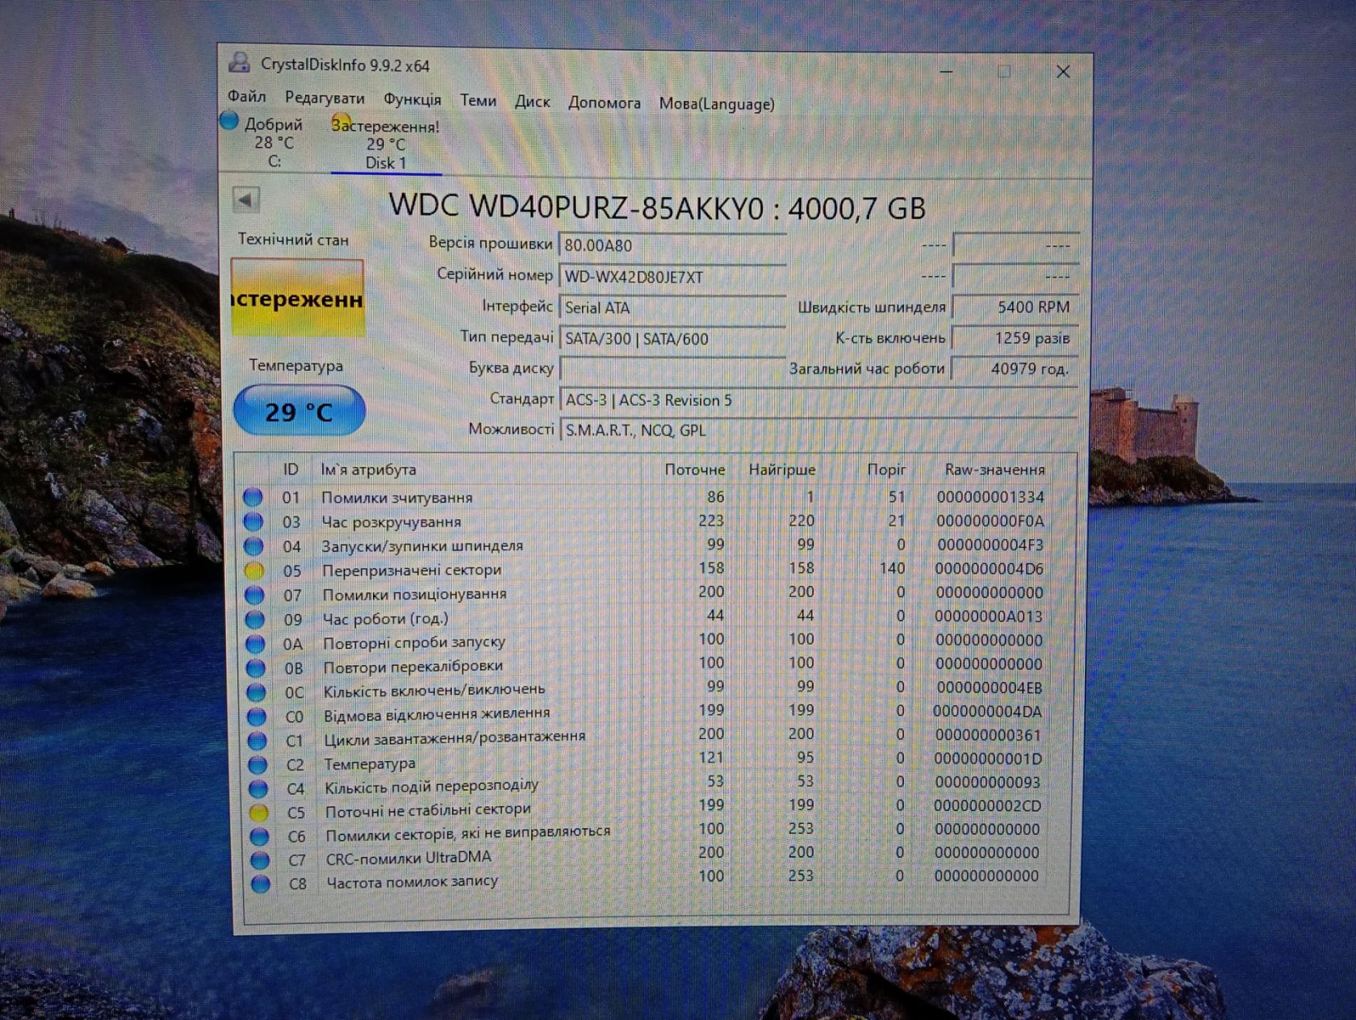1356x1020 pixels.
Task: Click status icon for Цикли завантаження/розвантаження
Action: point(257,740)
